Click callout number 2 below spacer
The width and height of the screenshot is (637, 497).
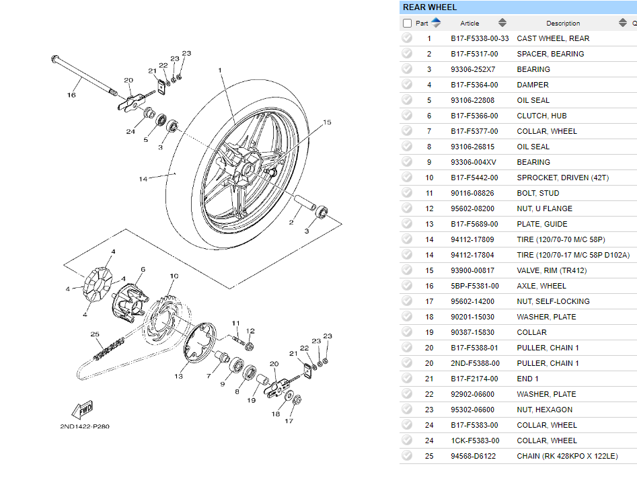pyautogui.click(x=291, y=222)
